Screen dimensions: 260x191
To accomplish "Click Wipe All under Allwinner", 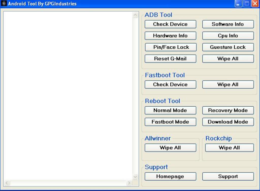I will tap(170, 148).
